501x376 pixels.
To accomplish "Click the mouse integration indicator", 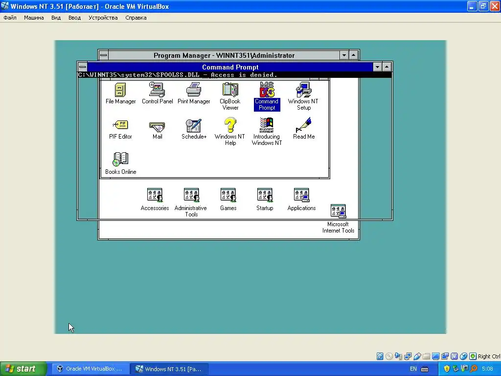I will [x=463, y=356].
